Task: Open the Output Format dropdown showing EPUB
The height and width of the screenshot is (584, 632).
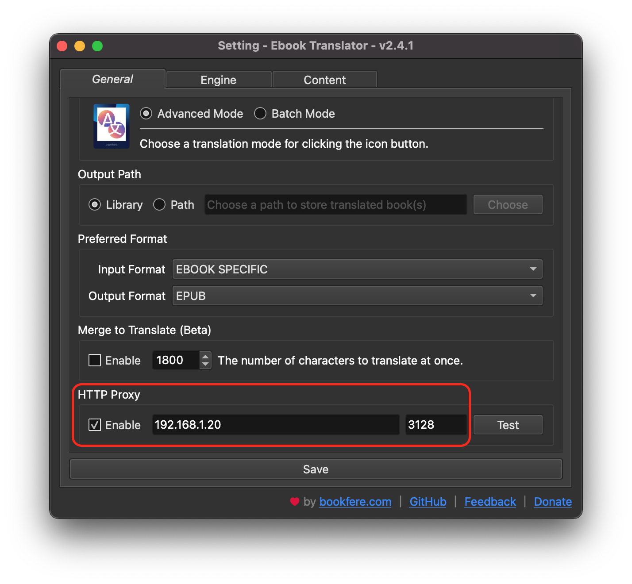Action: click(357, 296)
